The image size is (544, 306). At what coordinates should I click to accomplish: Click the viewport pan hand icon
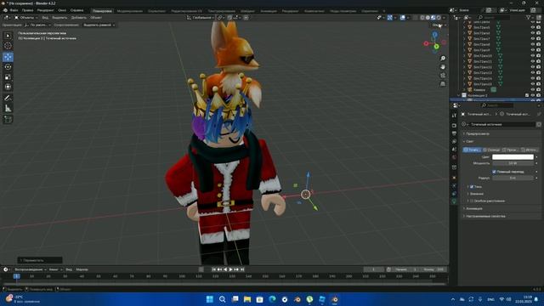pyautogui.click(x=443, y=66)
